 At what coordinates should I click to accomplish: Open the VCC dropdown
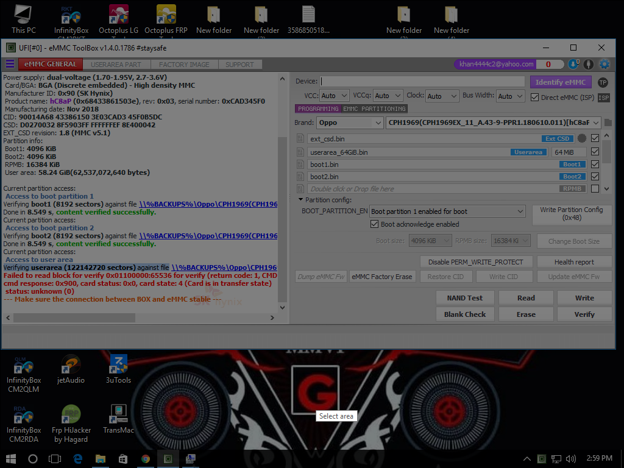[335, 96]
